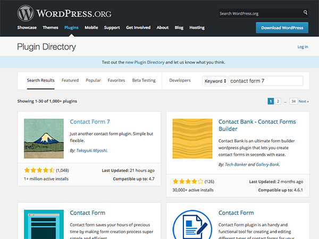Click '1+ million active installs' text
Viewport: 319px width, 239px height.
click(46, 179)
